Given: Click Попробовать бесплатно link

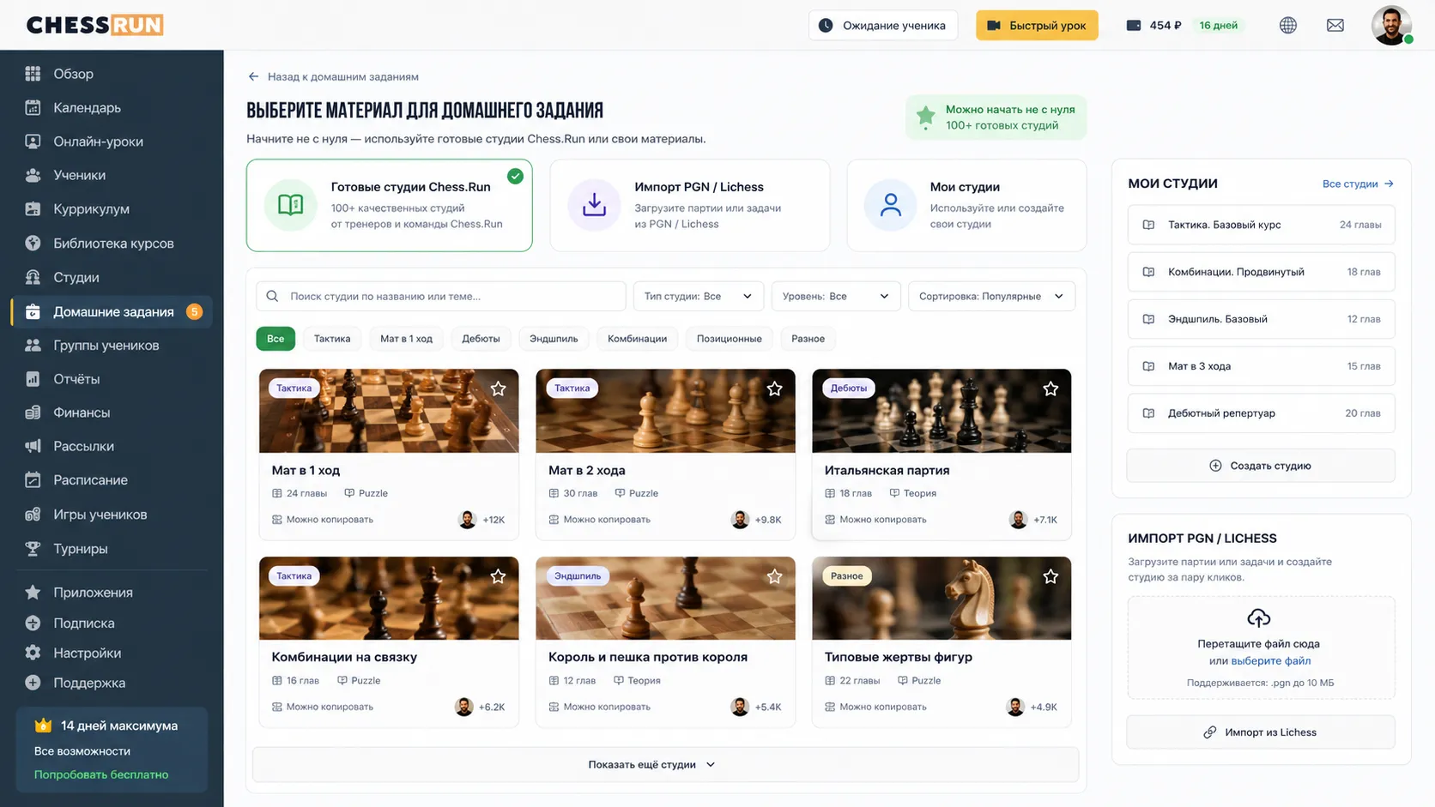Looking at the screenshot, I should point(101,774).
